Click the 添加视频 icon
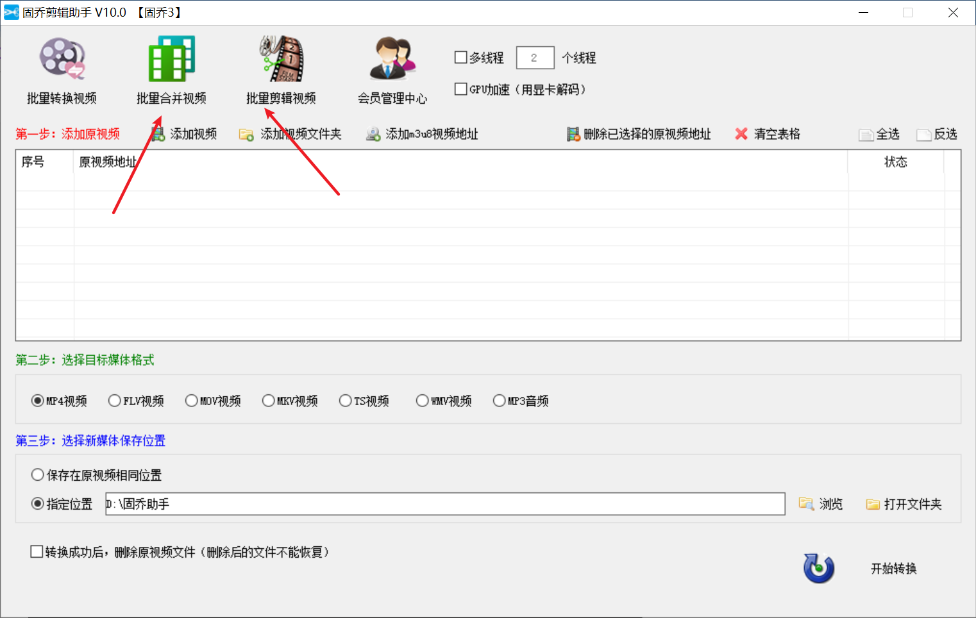The image size is (976, 618). (158, 134)
